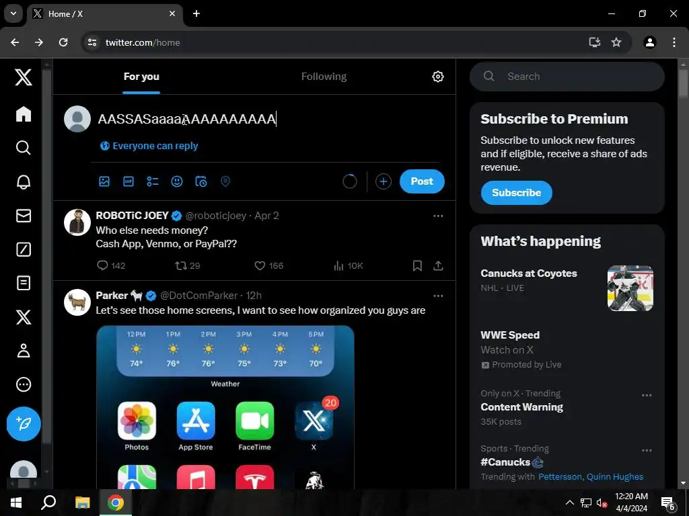Viewport: 689px width, 516px height.
Task: Open a new browser tab
Action: (196, 13)
